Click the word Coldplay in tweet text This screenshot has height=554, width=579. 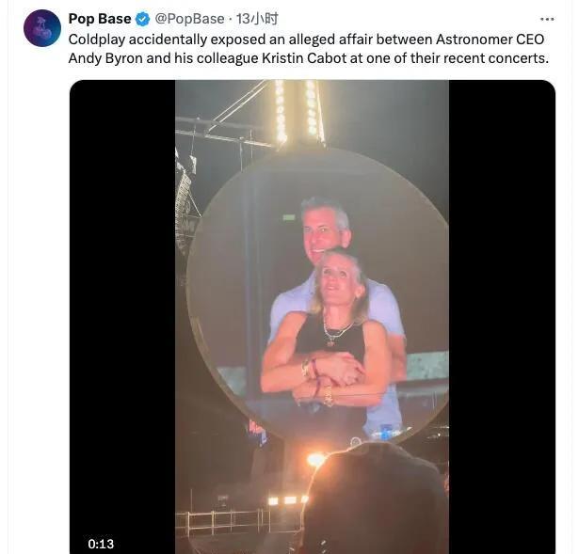point(99,39)
